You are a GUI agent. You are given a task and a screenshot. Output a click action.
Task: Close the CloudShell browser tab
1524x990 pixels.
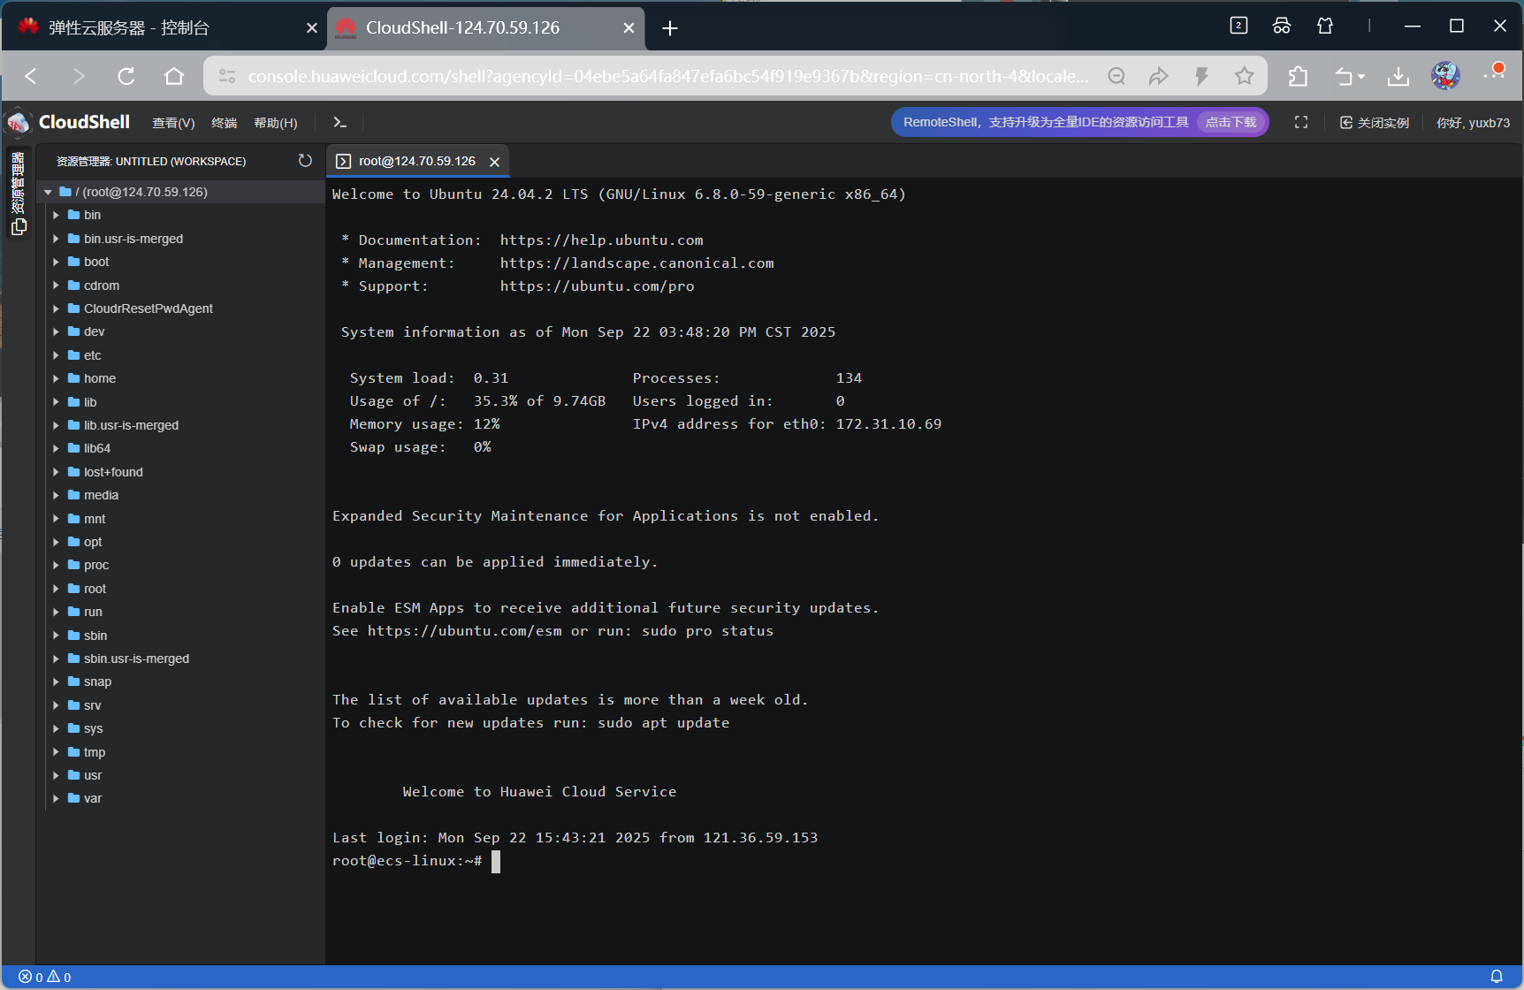(629, 27)
